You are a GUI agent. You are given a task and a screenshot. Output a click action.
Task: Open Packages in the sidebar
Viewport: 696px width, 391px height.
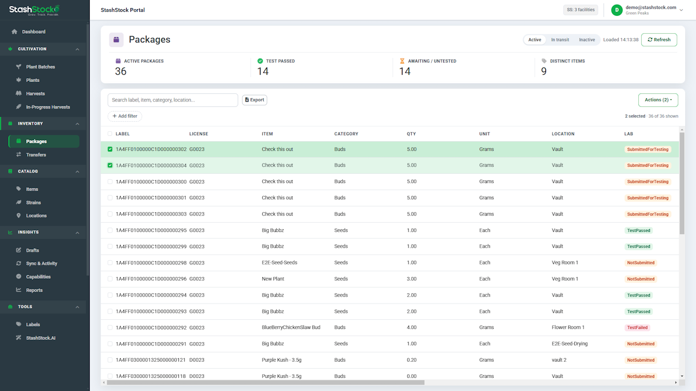(x=44, y=141)
